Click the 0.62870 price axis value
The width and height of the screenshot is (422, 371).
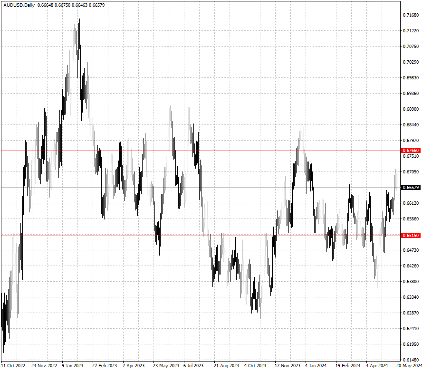[x=411, y=313]
